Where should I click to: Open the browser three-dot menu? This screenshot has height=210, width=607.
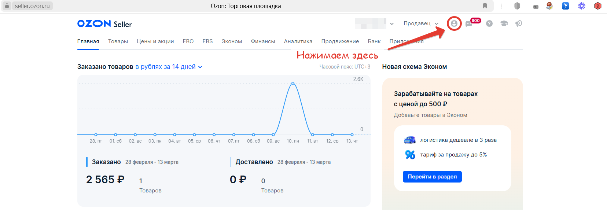pyautogui.click(x=501, y=6)
